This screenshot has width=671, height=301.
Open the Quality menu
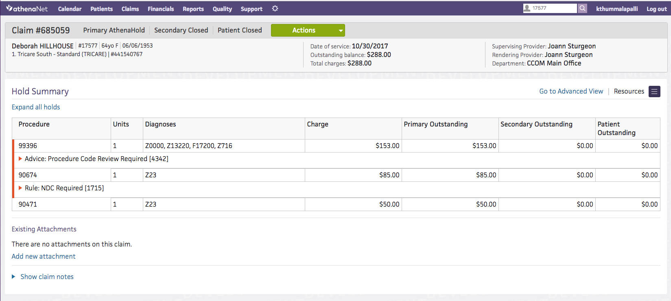[222, 9]
